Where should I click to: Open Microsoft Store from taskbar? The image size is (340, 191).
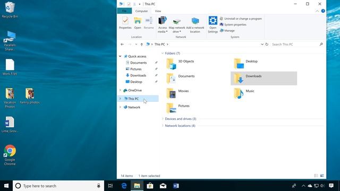(x=150, y=186)
